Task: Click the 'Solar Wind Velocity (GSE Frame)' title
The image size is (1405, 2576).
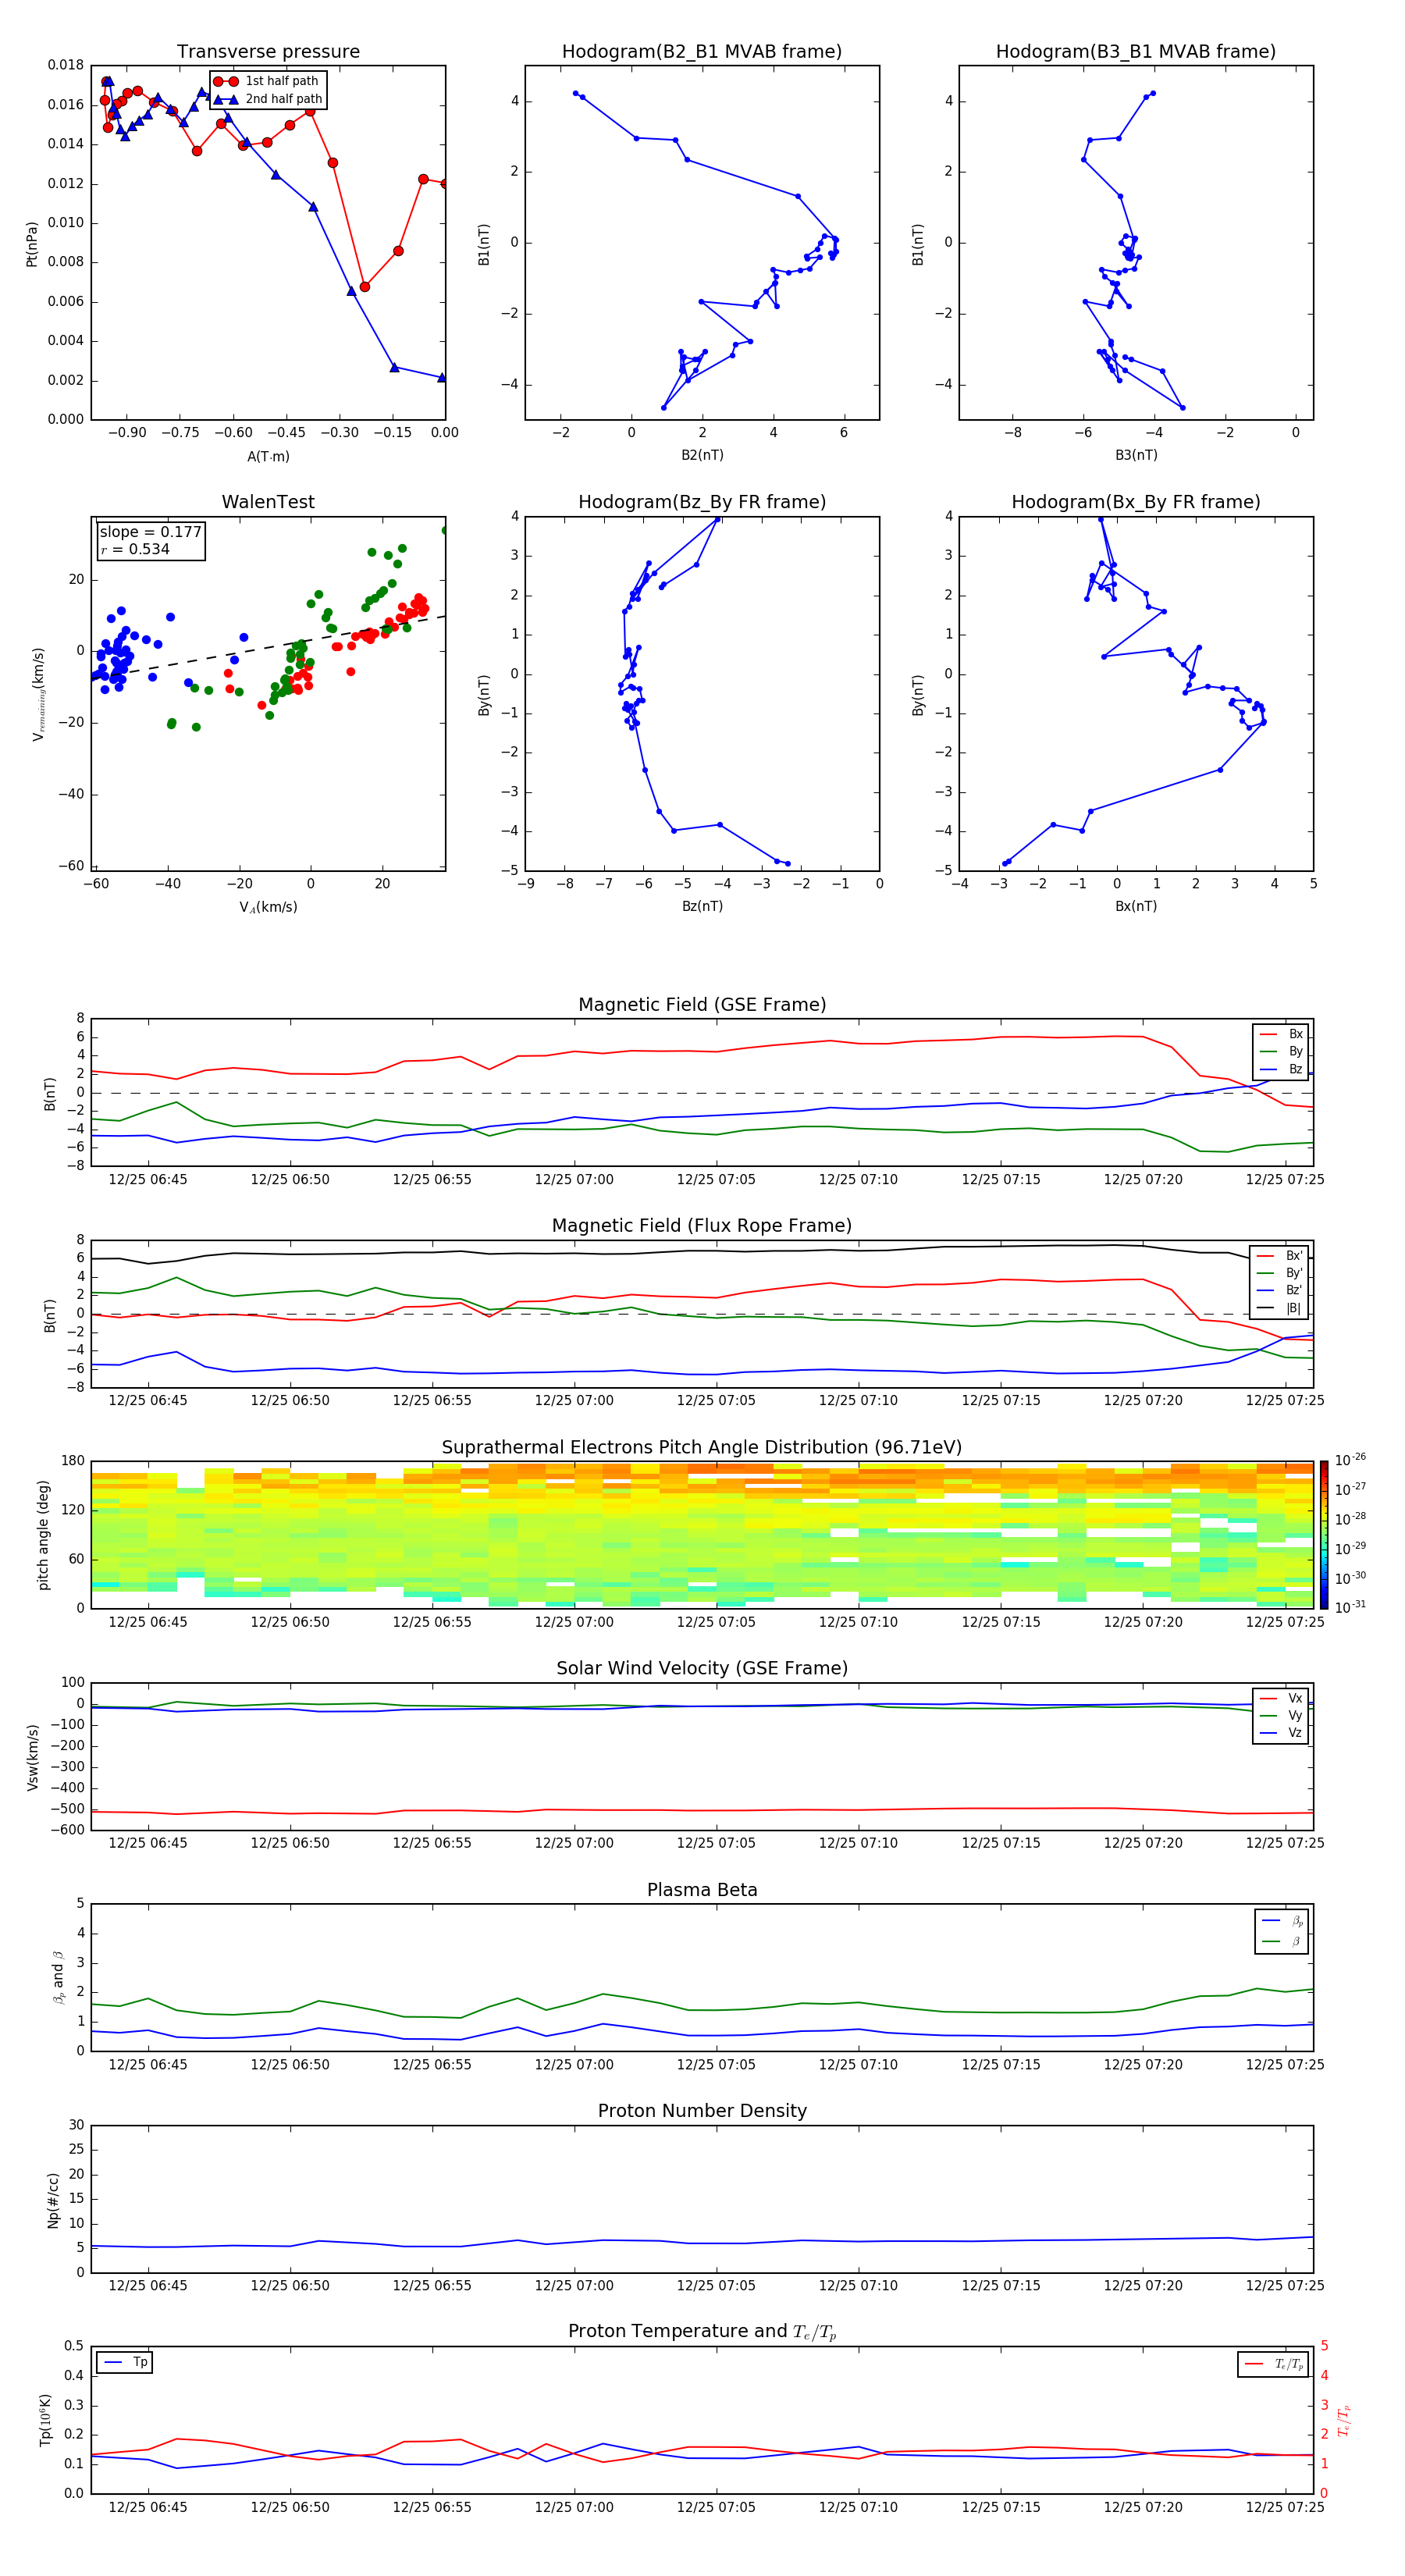Action: [x=702, y=1668]
